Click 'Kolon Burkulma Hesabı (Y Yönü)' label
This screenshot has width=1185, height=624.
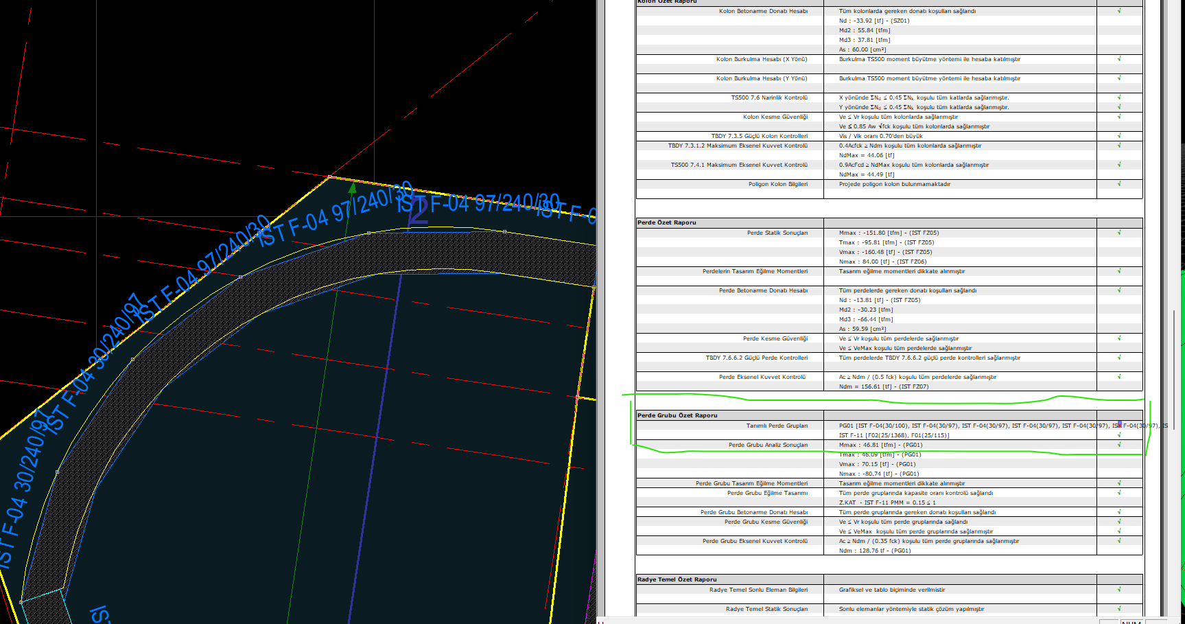[x=762, y=78]
